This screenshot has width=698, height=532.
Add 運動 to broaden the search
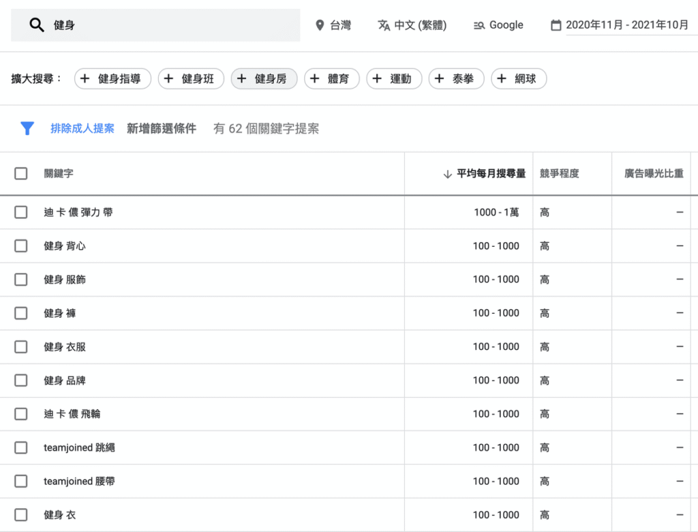tap(394, 79)
